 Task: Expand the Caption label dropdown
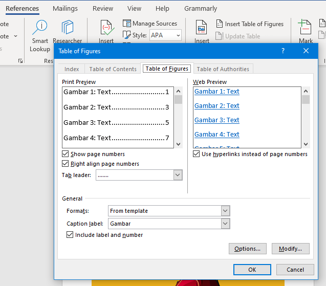[x=225, y=224]
